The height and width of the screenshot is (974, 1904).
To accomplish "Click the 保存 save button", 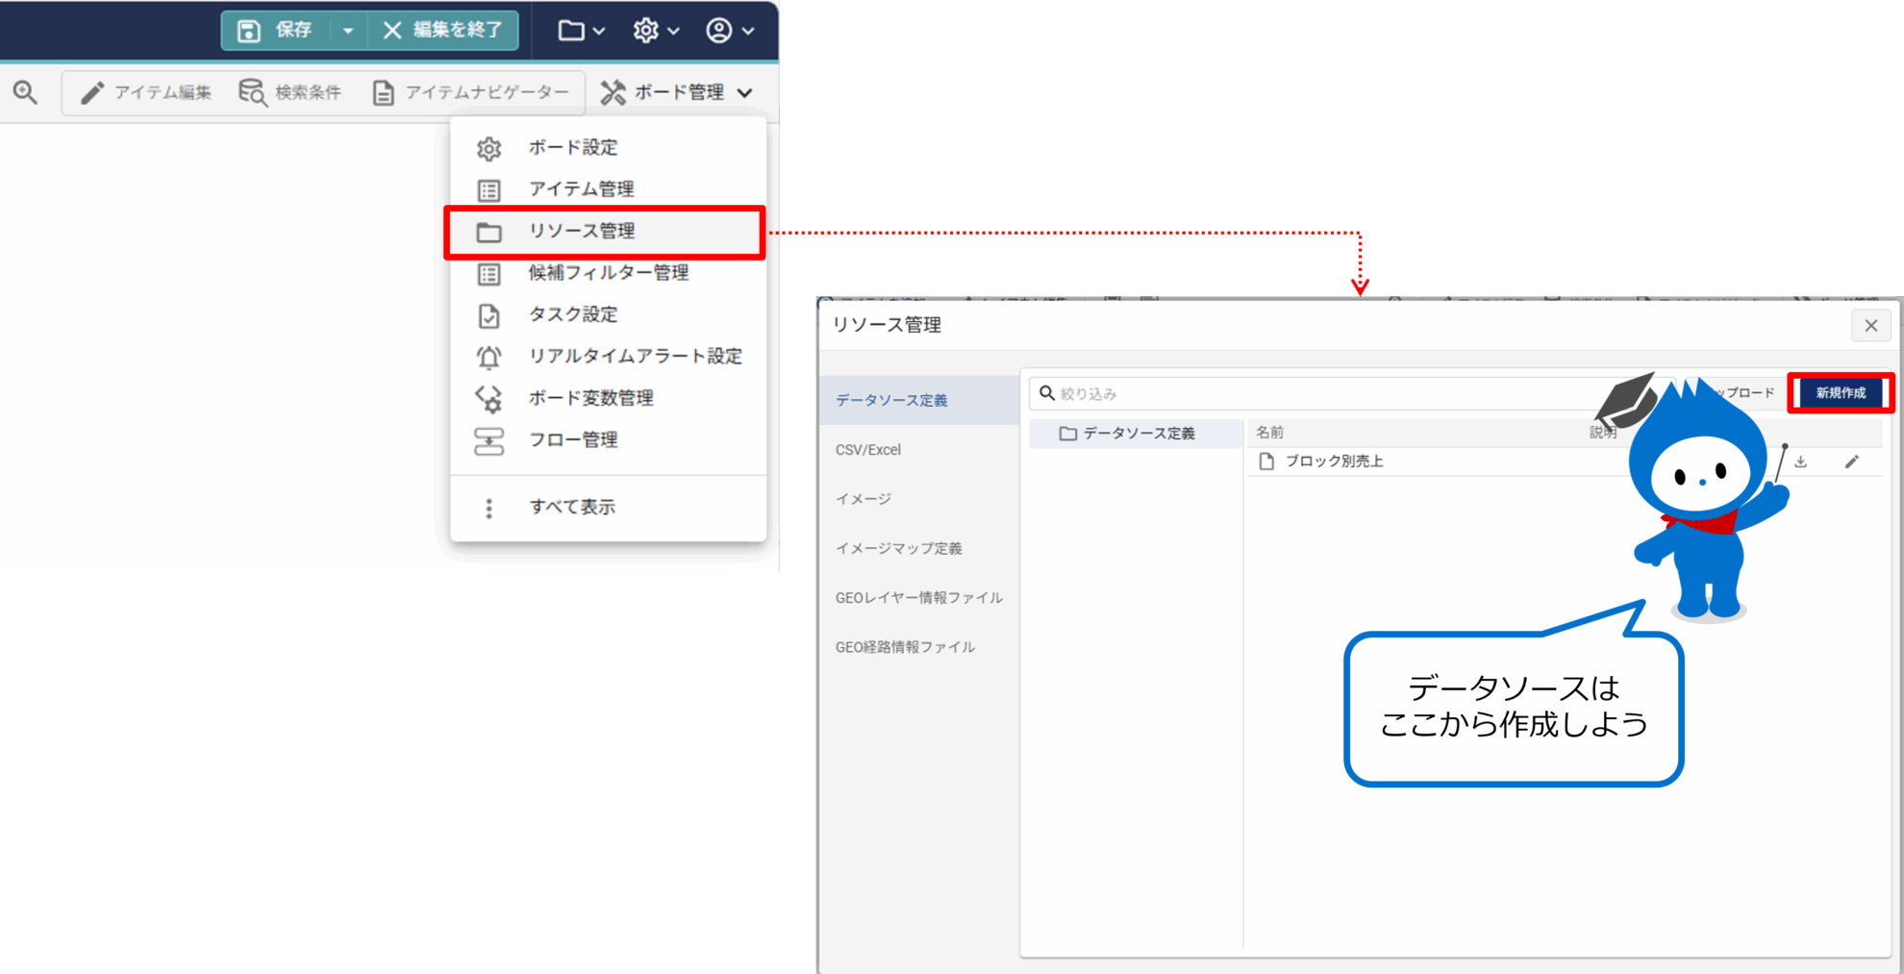I will point(276,31).
